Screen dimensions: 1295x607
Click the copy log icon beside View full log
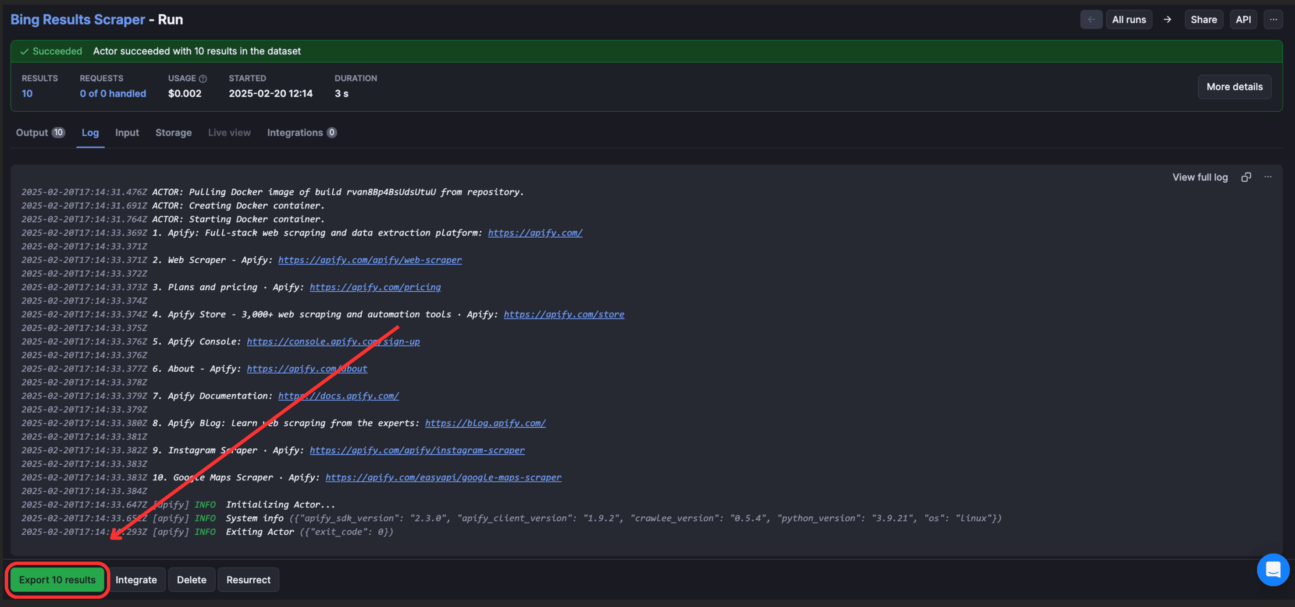point(1246,177)
